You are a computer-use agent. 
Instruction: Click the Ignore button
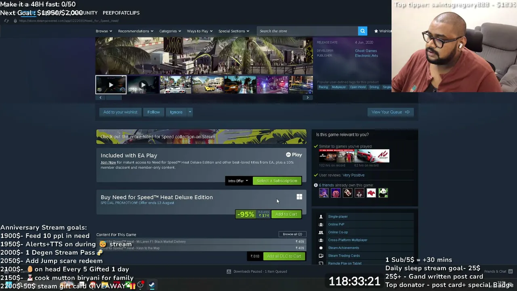point(176,112)
